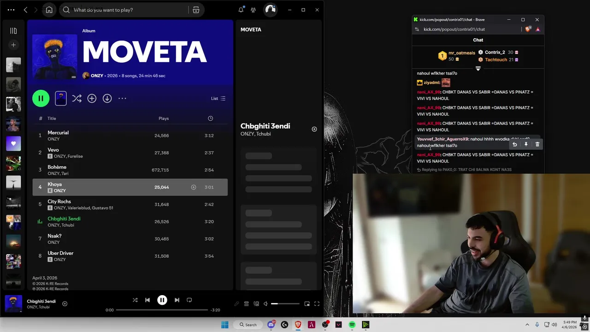The height and width of the screenshot is (332, 590).
Task: Go back with the left arrow
Action: pyautogui.click(x=25, y=10)
